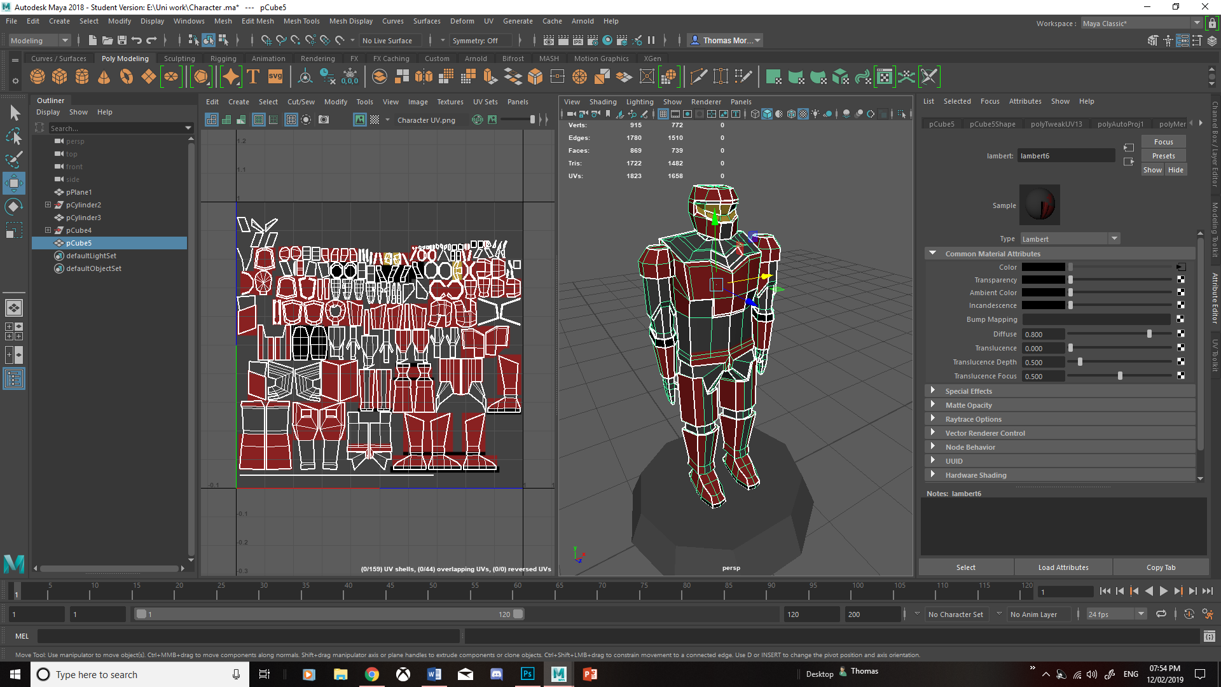Activate the Paint Selection tool

point(14,159)
